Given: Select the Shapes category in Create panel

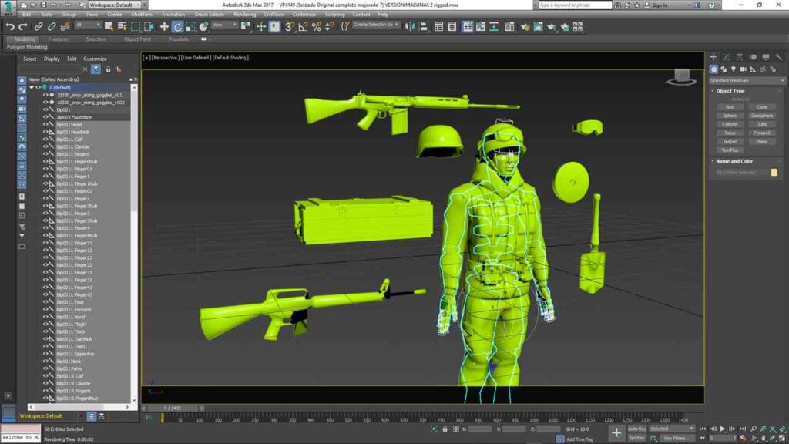Looking at the screenshot, I should point(724,69).
